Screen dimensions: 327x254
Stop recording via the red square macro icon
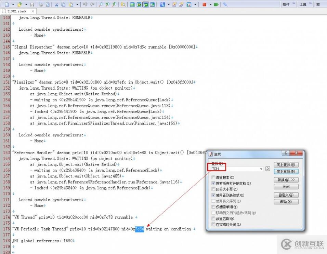pyautogui.click(x=204, y=4)
